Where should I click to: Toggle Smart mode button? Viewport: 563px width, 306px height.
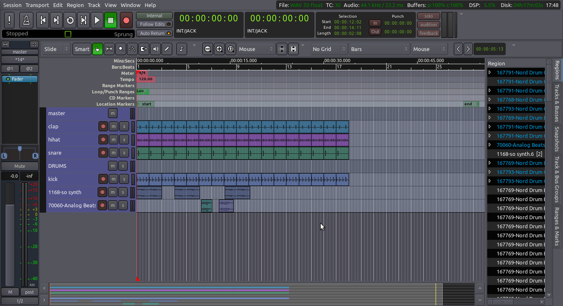point(82,49)
